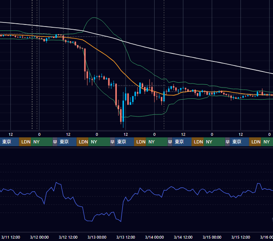
Task: Select the 東京 session block on 3/13
Action: click(x=124, y=142)
